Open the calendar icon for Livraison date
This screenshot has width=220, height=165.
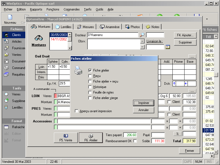coord(168,47)
